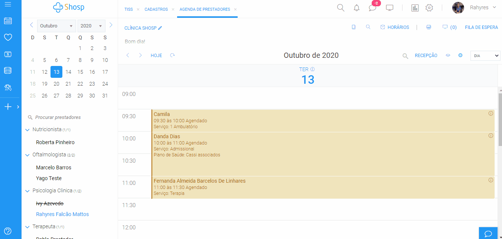Image resolution: width=502 pixels, height=239 pixels.
Task: Open the beach umbrella icon in sidebar
Action: (8, 87)
